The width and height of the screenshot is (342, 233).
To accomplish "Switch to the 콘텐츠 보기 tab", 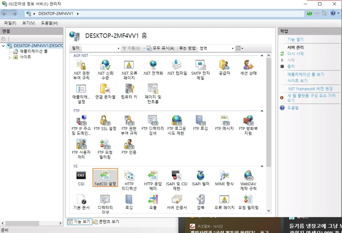I will pos(106,222).
